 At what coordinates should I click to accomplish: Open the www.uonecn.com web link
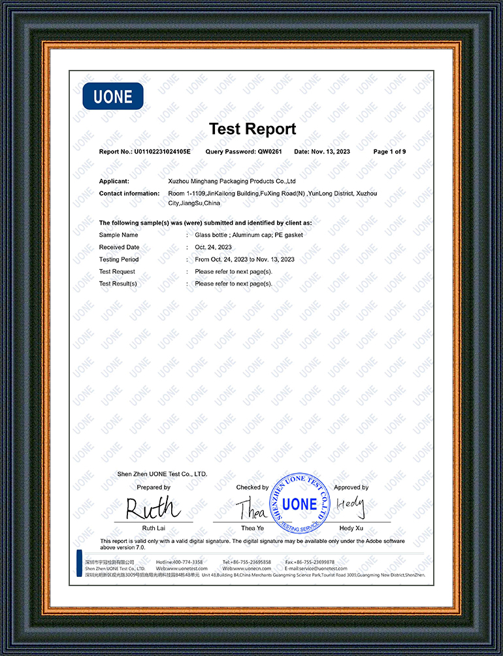click(252, 568)
